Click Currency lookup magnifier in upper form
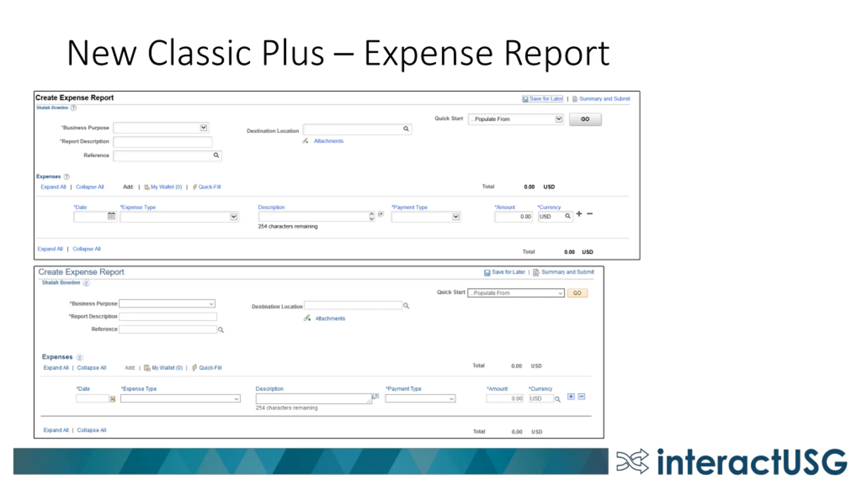Viewport: 862px width, 484px height. coord(568,216)
